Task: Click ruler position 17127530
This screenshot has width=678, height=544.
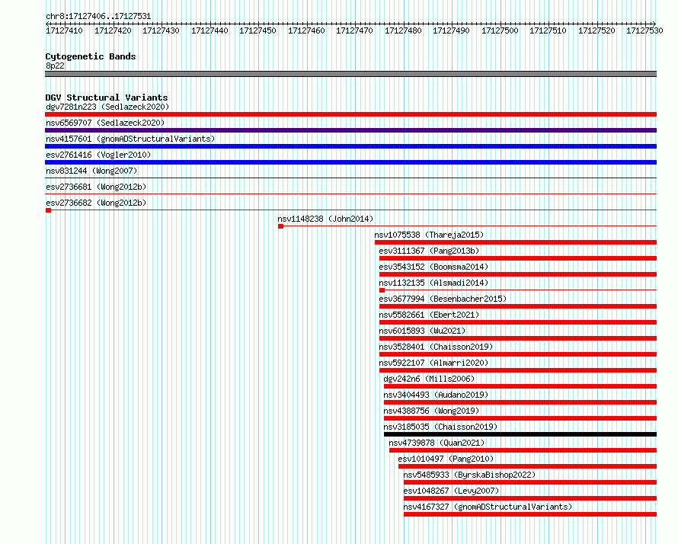Action: [644, 30]
